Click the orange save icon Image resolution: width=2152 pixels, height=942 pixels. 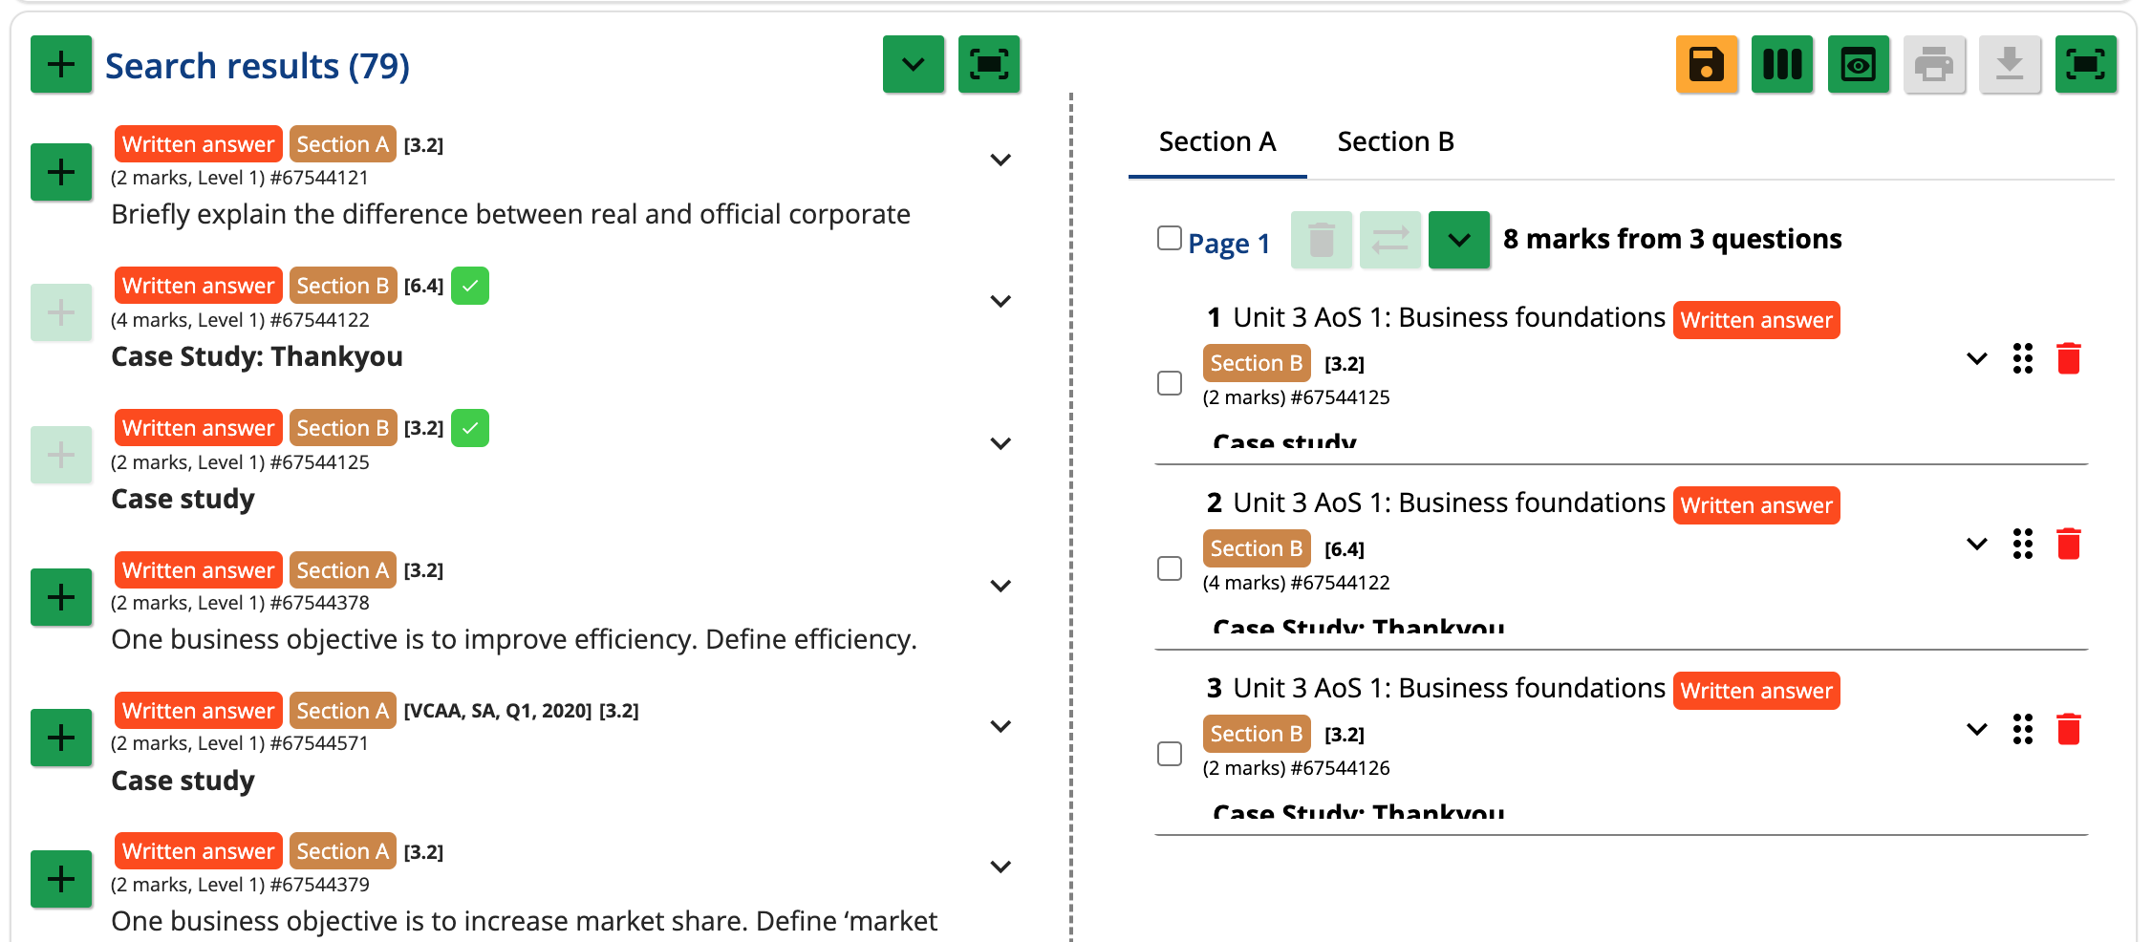(x=1707, y=65)
